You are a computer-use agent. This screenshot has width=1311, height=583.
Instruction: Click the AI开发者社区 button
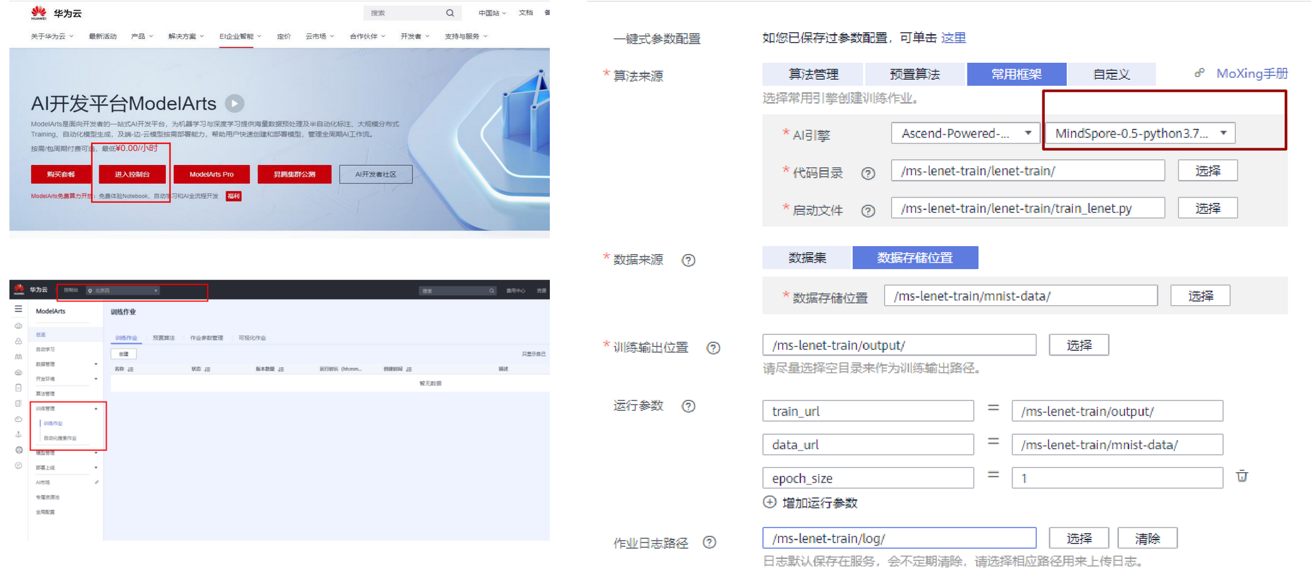pos(376,174)
